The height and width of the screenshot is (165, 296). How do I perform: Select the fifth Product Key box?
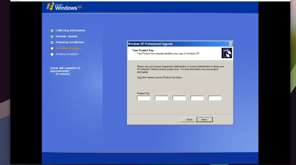(x=215, y=98)
